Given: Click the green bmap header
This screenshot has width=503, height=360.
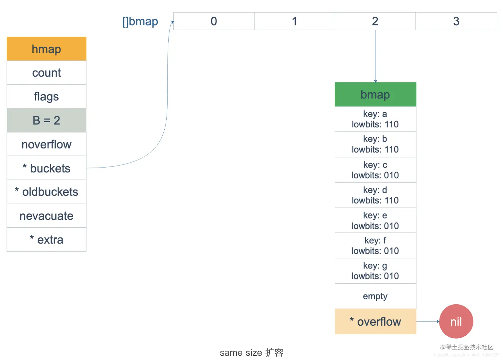Looking at the screenshot, I should pyautogui.click(x=375, y=95).
